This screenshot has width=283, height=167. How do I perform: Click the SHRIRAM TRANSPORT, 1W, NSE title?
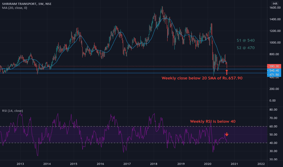pos(27,4)
